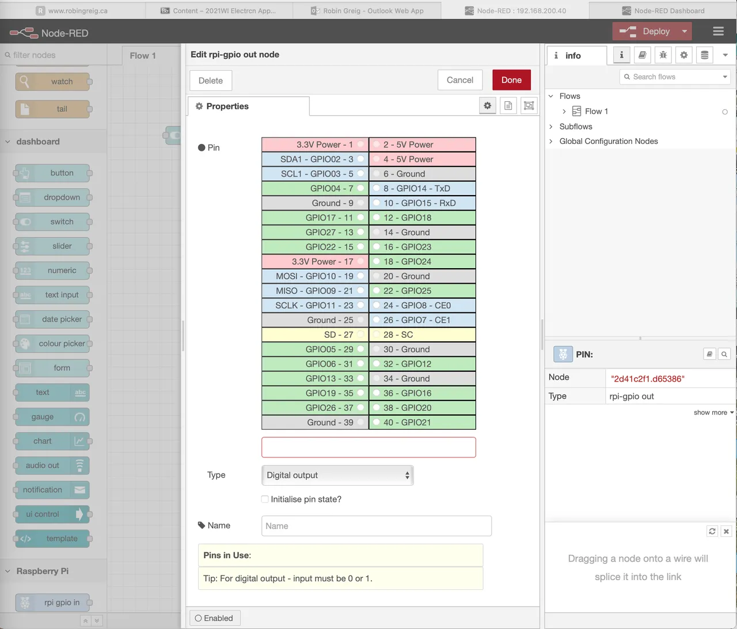Viewport: 737px width, 629px height.
Task: Select the watch node in palette
Action: (x=52, y=82)
